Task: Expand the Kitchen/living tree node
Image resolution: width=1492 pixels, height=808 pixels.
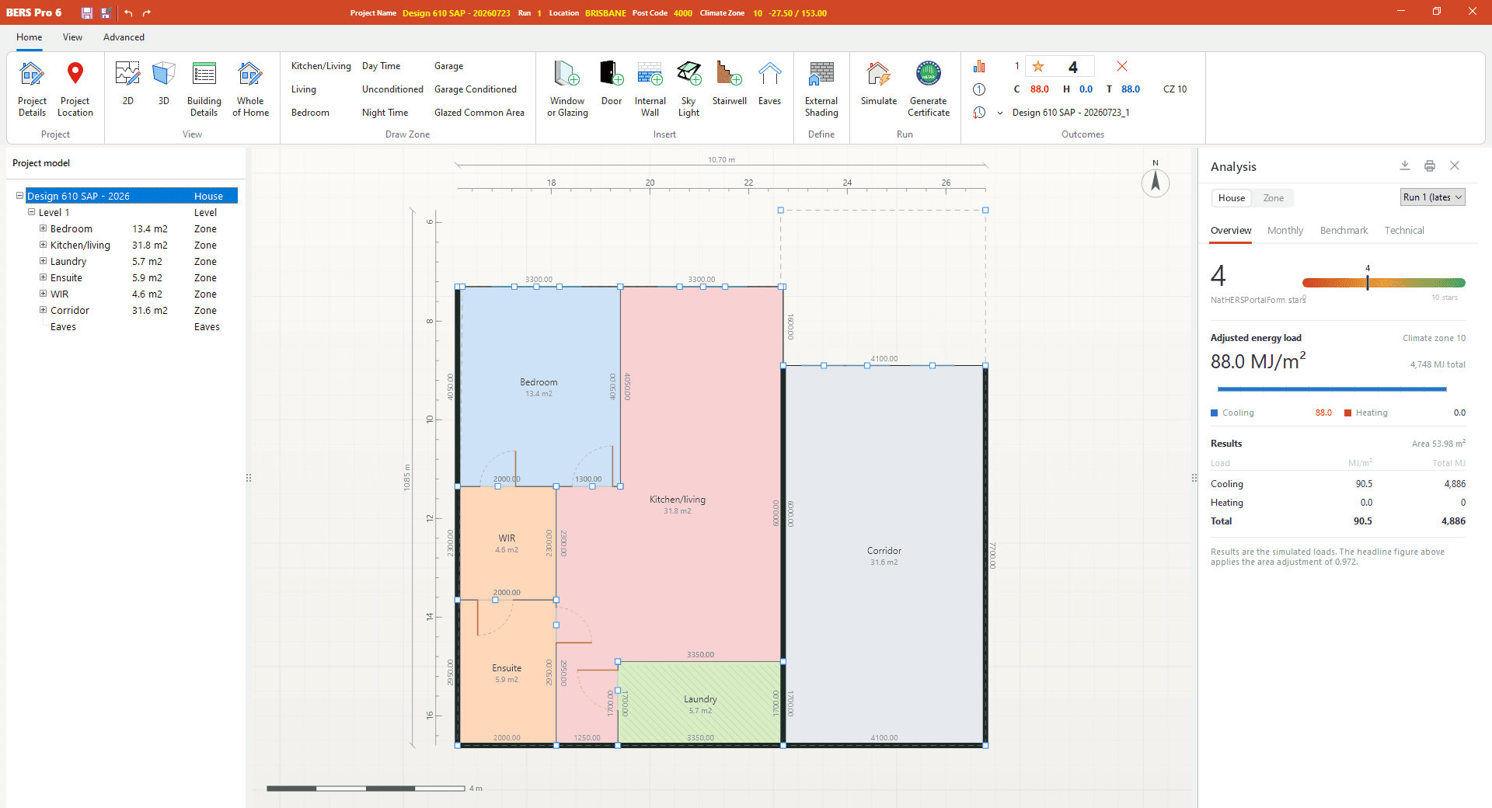Action: [44, 245]
